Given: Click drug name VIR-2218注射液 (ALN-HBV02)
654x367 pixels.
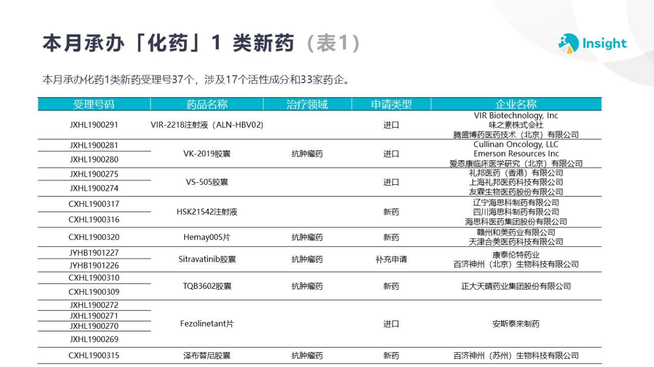Looking at the screenshot, I should 207,125.
